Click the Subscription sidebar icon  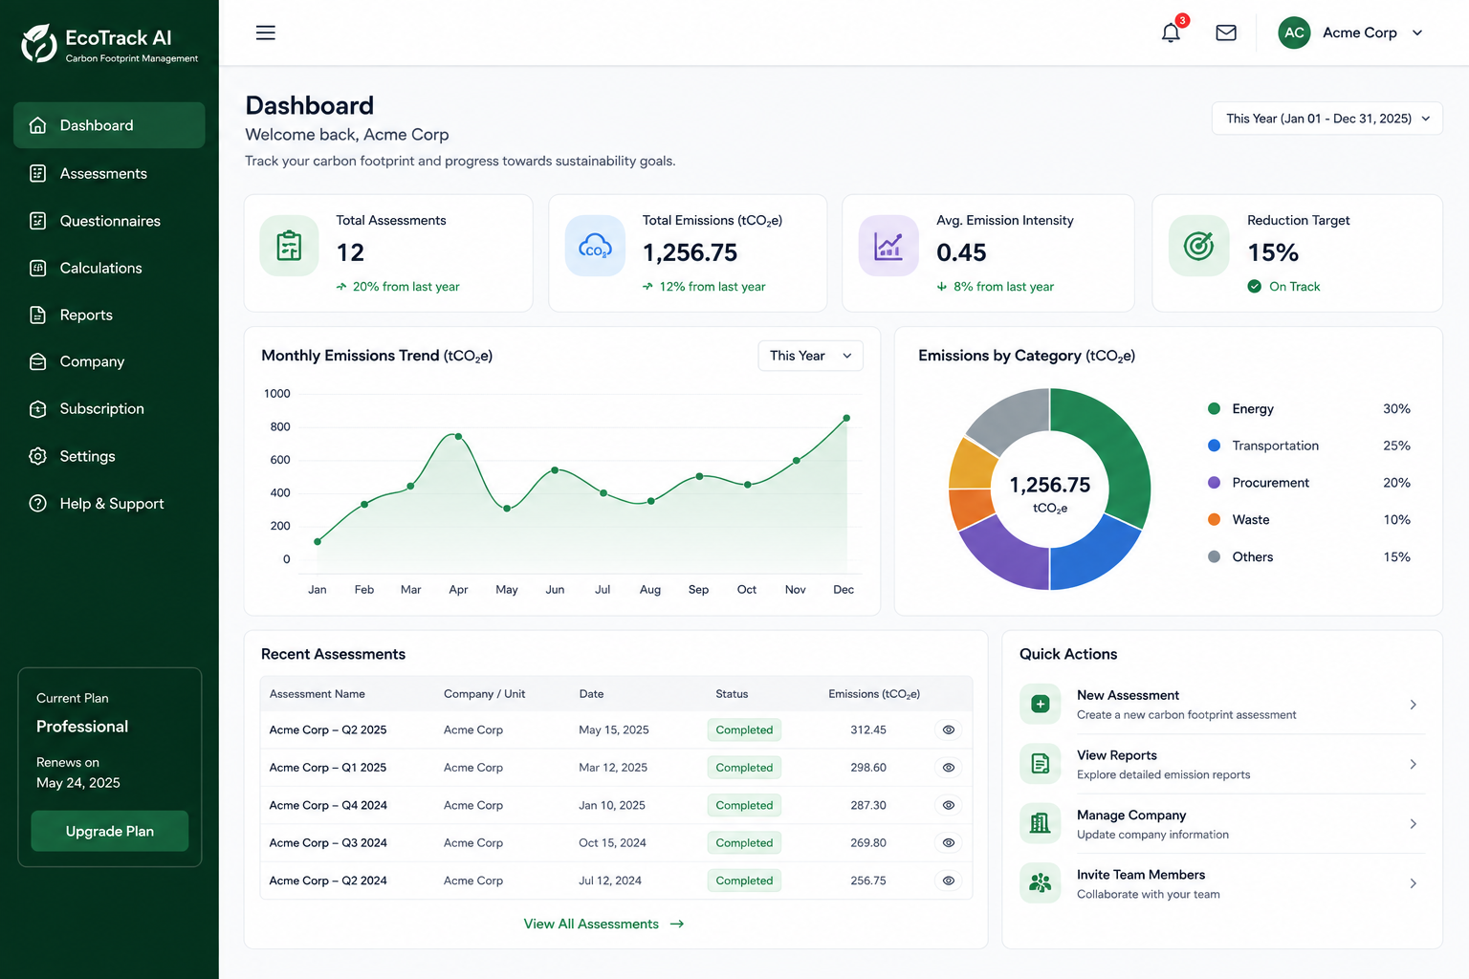click(38, 409)
